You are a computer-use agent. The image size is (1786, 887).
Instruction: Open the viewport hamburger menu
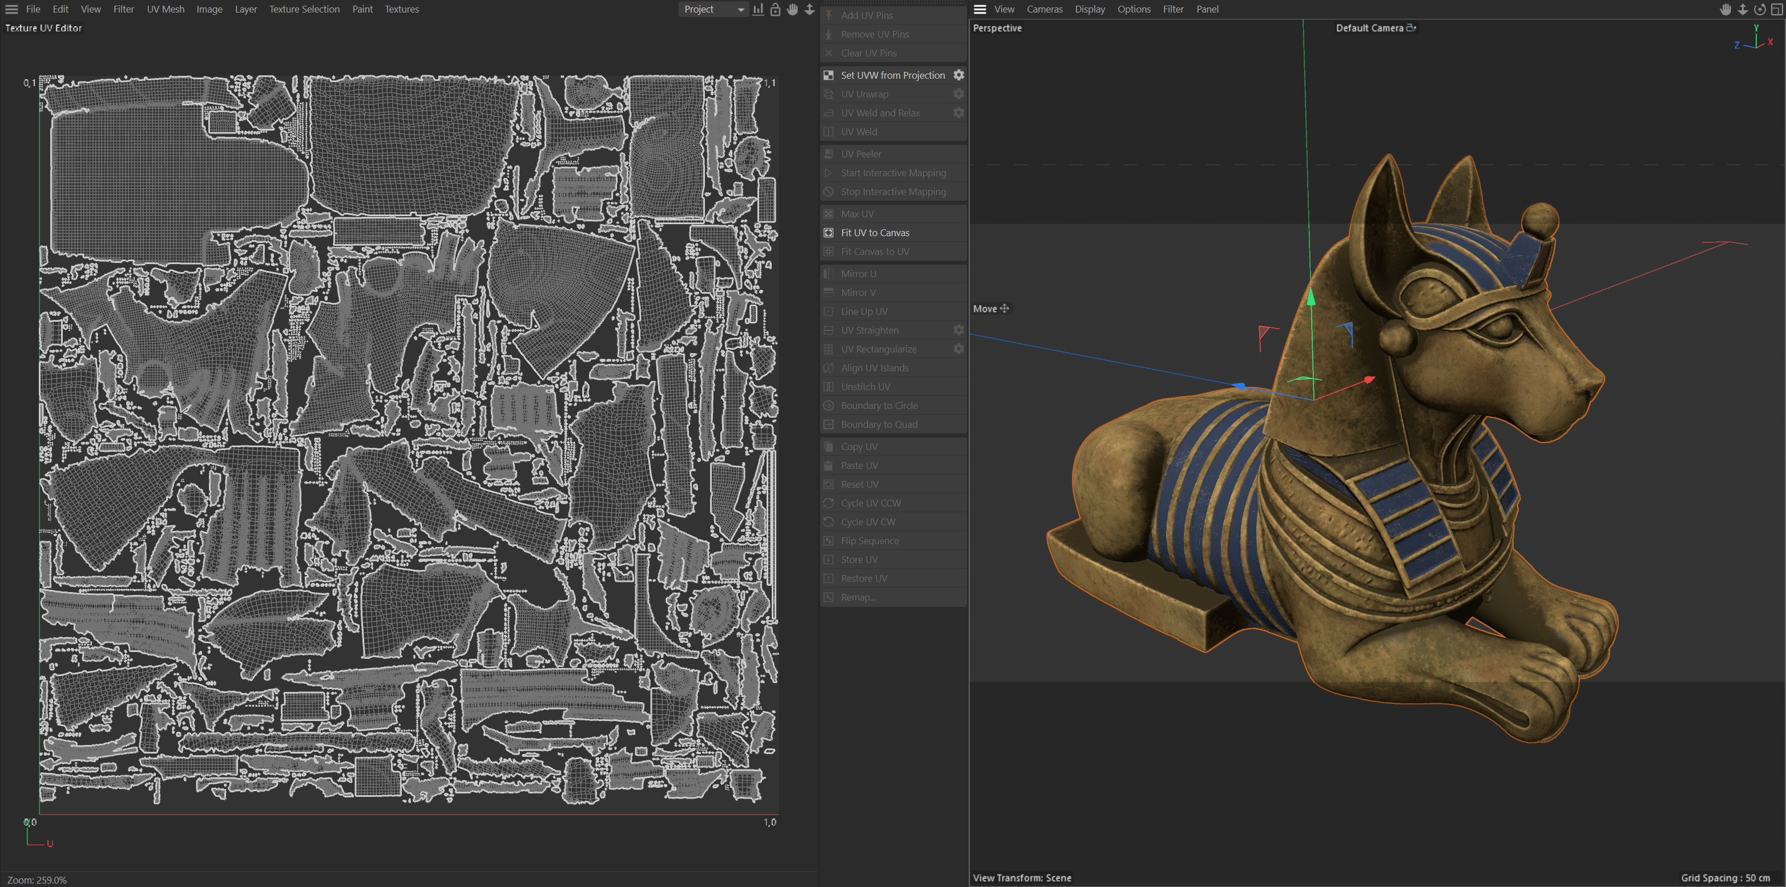point(979,9)
